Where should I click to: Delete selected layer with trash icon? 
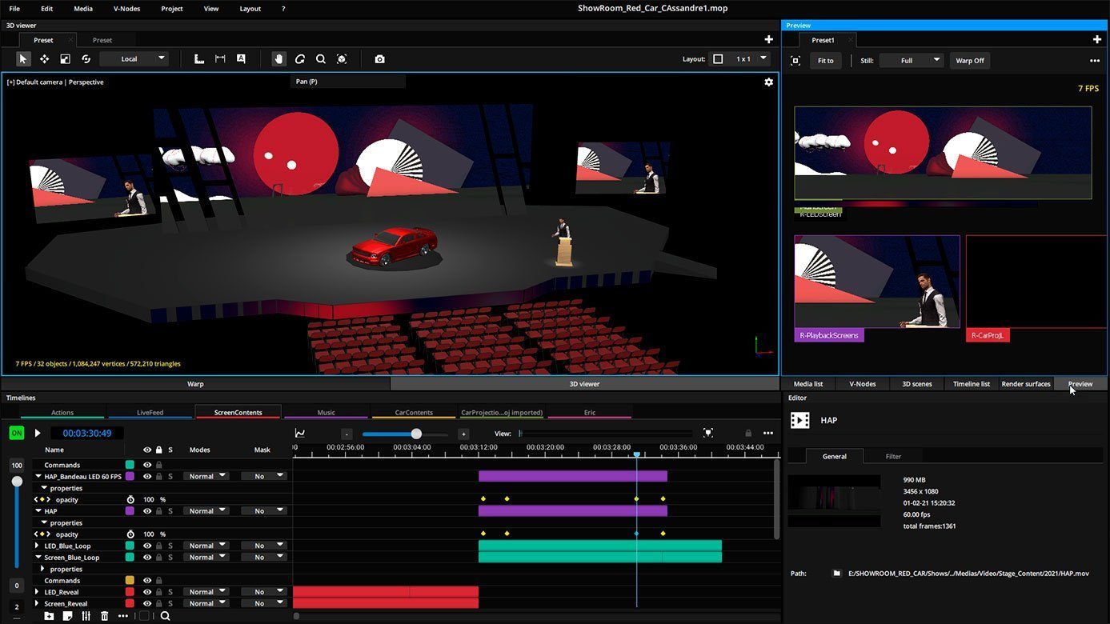pos(105,616)
